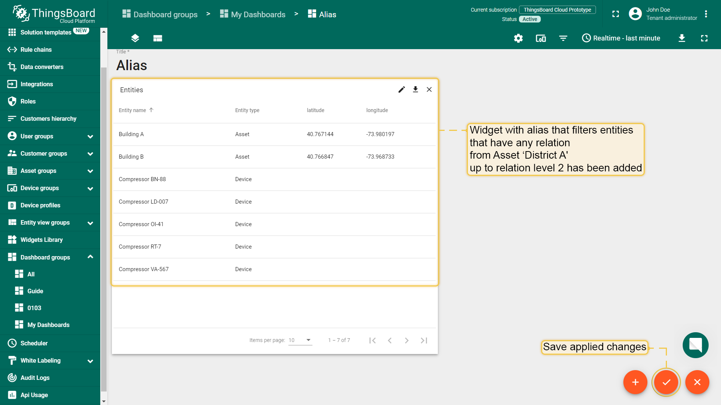Open the layers (manage states) icon

tap(135, 38)
